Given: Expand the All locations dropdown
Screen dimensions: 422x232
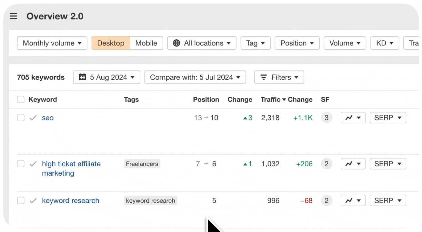Looking at the screenshot, I should [202, 43].
